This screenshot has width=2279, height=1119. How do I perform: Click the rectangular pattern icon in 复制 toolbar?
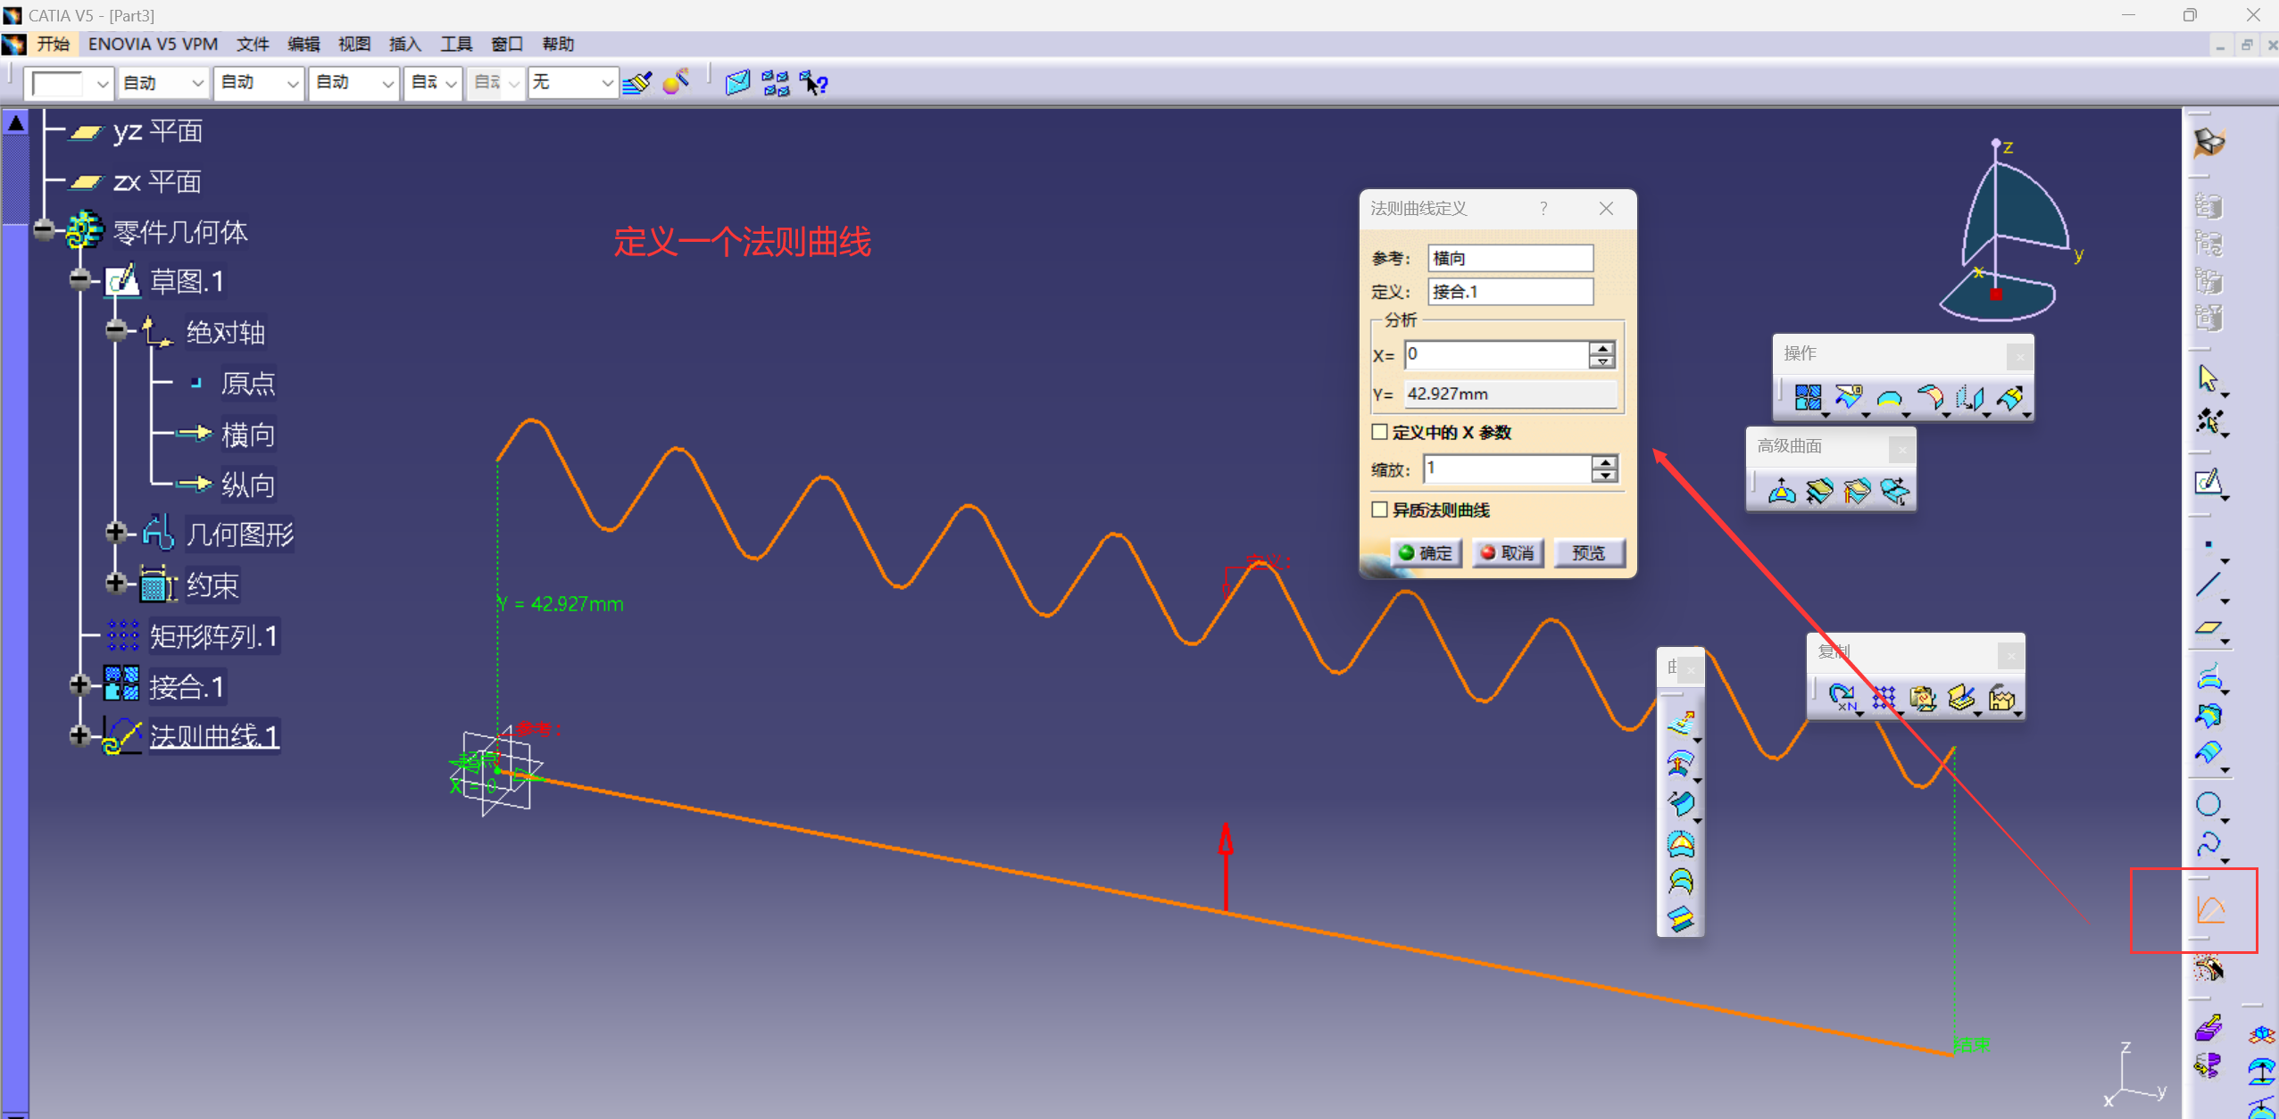(1883, 698)
